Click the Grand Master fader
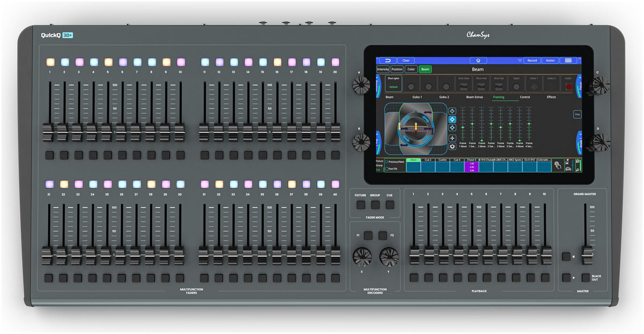Image resolution: width=644 pixels, height=334 pixels. click(587, 255)
